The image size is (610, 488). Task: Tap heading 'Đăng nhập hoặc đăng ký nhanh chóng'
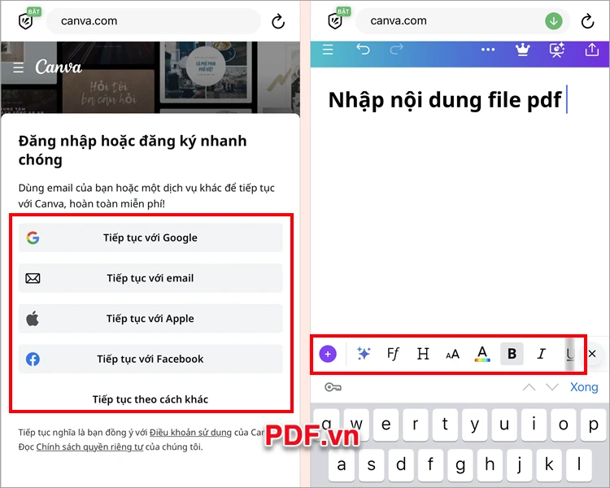tap(133, 150)
